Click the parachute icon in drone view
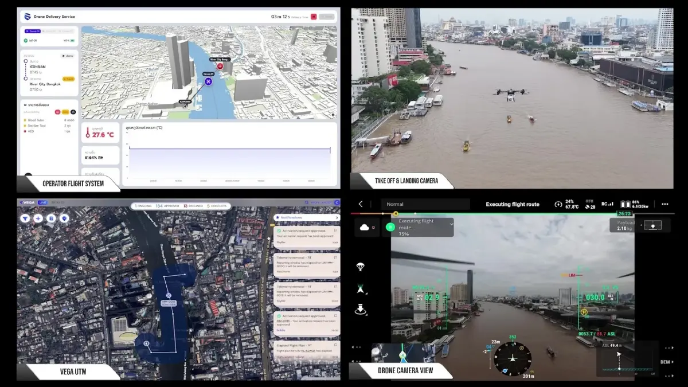The height and width of the screenshot is (387, 688). click(x=361, y=267)
